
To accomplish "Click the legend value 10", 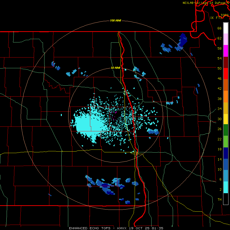I will (220, 169).
